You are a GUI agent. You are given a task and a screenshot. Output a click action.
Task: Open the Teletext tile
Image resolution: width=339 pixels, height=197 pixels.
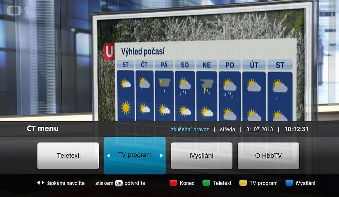(x=68, y=156)
